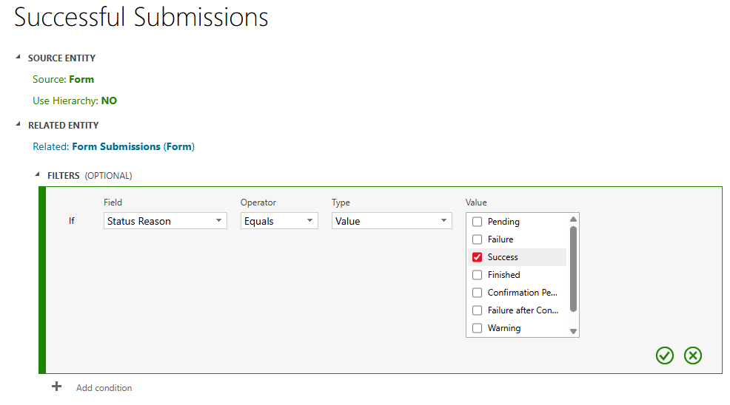
Task: Click the Form Submissions related link
Action: [115, 146]
